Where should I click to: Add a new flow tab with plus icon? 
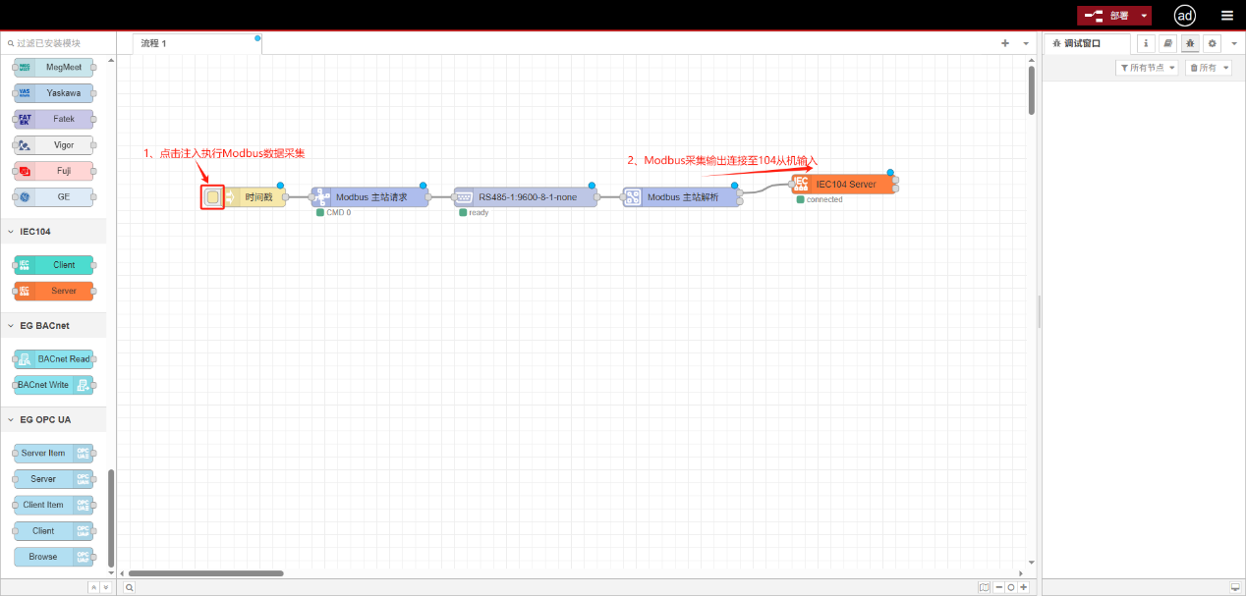[1004, 43]
